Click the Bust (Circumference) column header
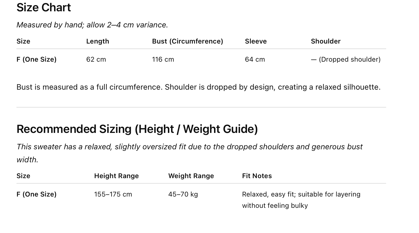Screen dimensions: 419x233 click(187, 41)
